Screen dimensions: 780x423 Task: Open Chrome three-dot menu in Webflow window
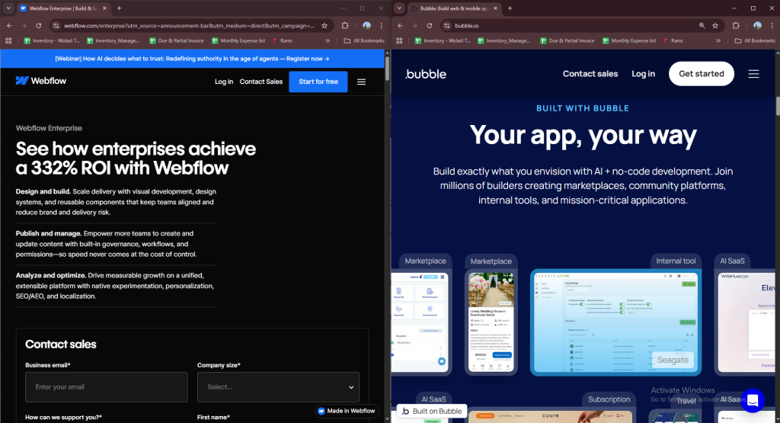click(x=382, y=25)
